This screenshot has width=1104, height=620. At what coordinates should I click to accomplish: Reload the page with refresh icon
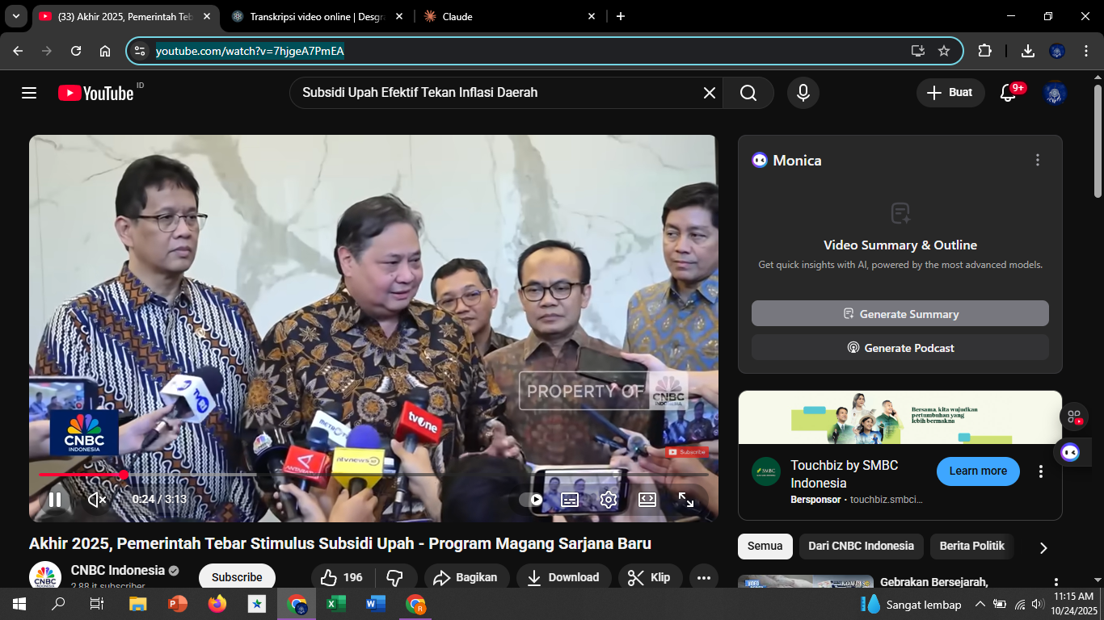[76, 51]
